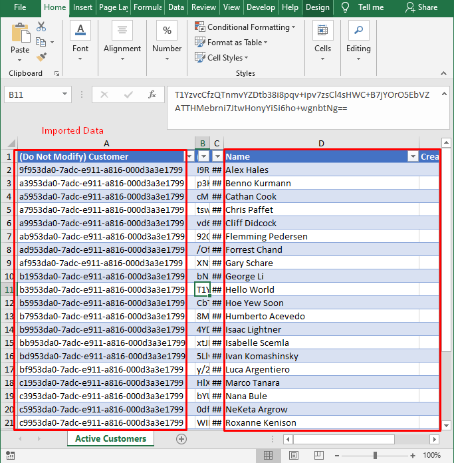The height and width of the screenshot is (463, 454).
Task: Switch to the Review tab
Action: [x=203, y=7]
